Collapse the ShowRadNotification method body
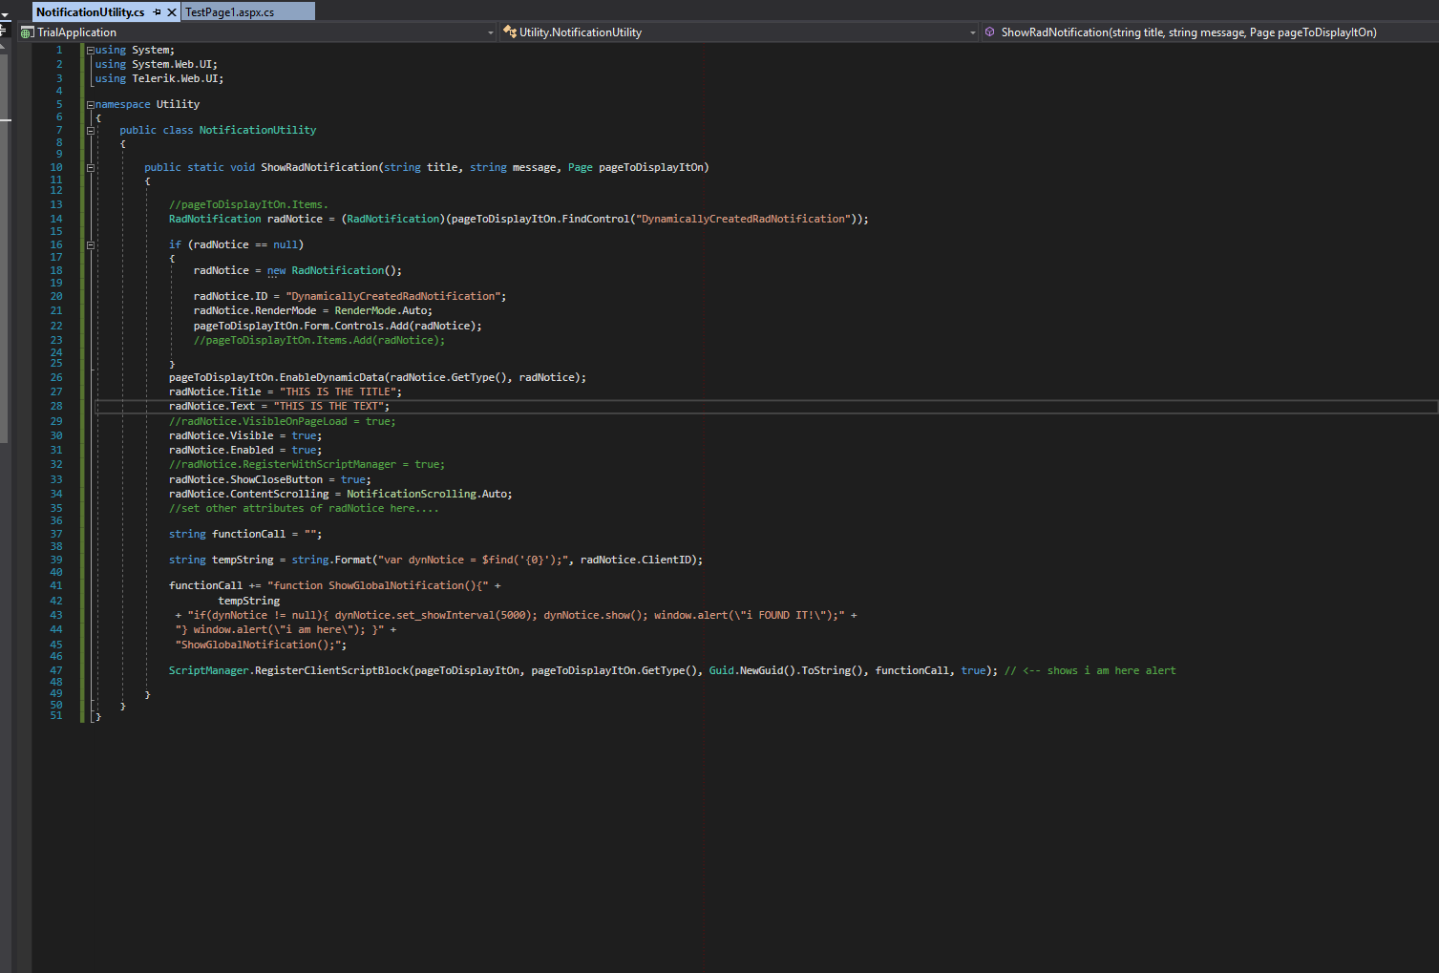 click(x=91, y=168)
